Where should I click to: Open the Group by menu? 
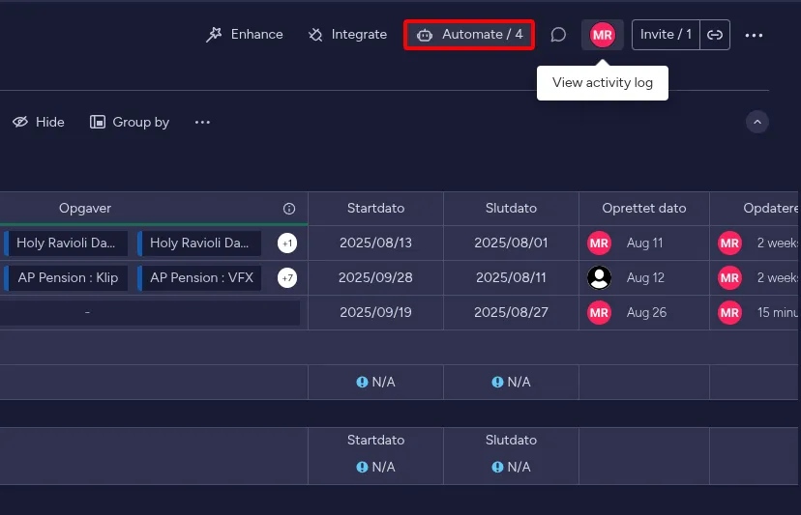[130, 122]
